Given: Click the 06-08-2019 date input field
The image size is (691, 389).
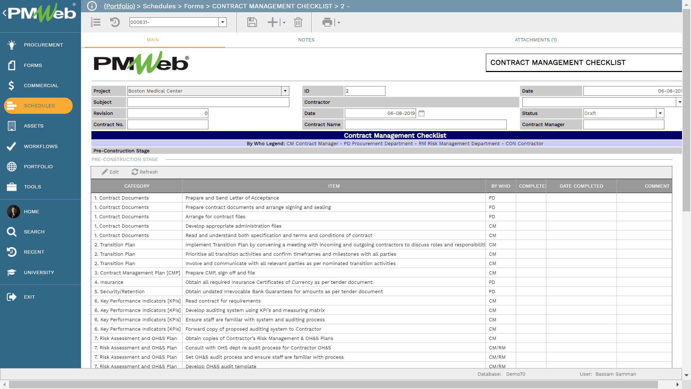Looking at the screenshot, I should [380, 113].
